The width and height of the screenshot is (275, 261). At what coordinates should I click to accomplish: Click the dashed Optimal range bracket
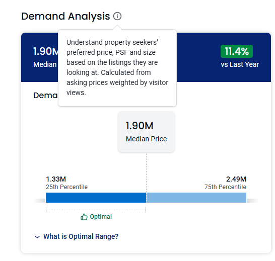click(x=96, y=210)
